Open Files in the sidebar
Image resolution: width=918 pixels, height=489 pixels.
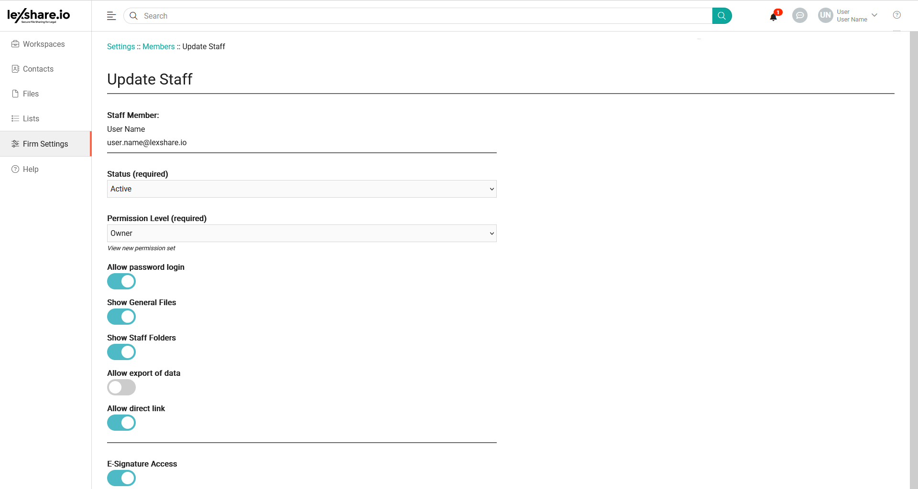(31, 94)
